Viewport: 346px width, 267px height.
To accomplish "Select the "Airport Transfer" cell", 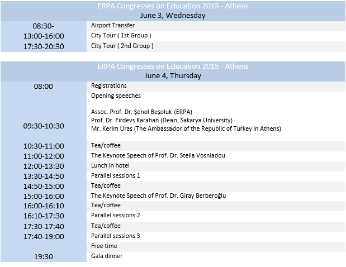I will [x=113, y=26].
